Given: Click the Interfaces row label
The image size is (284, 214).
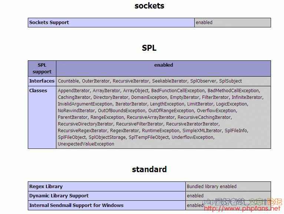Looking at the screenshot, I should point(42,81).
